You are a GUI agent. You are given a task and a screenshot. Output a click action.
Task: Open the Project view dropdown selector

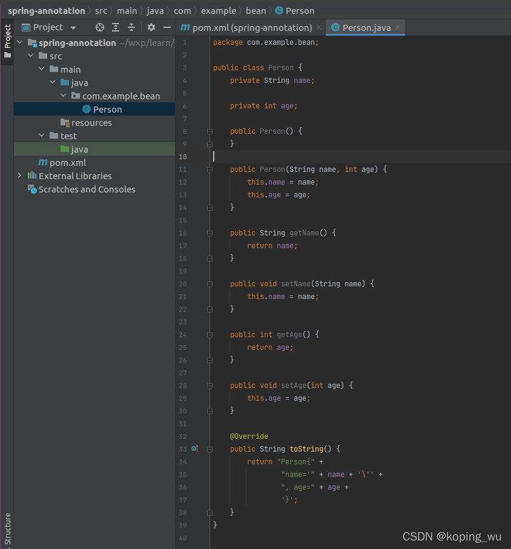[x=48, y=27]
